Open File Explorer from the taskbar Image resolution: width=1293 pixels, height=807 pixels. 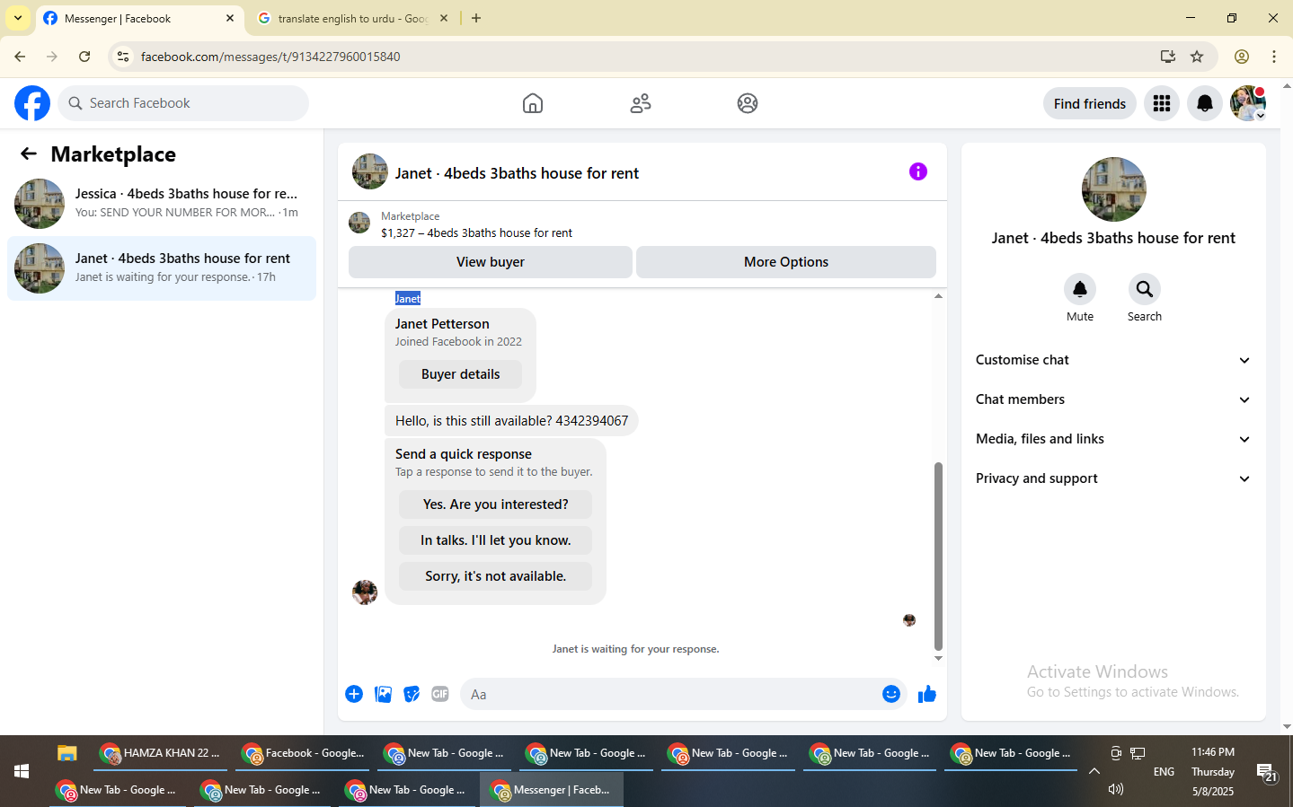[x=67, y=753]
